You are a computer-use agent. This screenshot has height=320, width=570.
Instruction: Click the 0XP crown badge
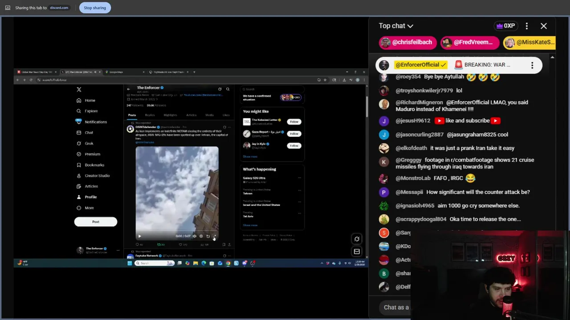[x=505, y=26]
